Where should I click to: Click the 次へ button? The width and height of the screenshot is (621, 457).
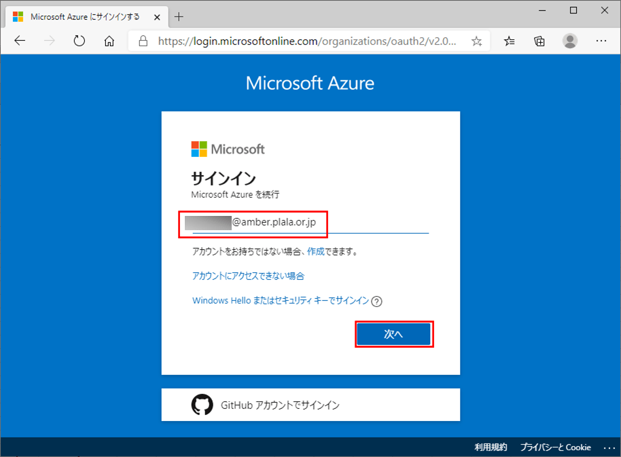(394, 334)
